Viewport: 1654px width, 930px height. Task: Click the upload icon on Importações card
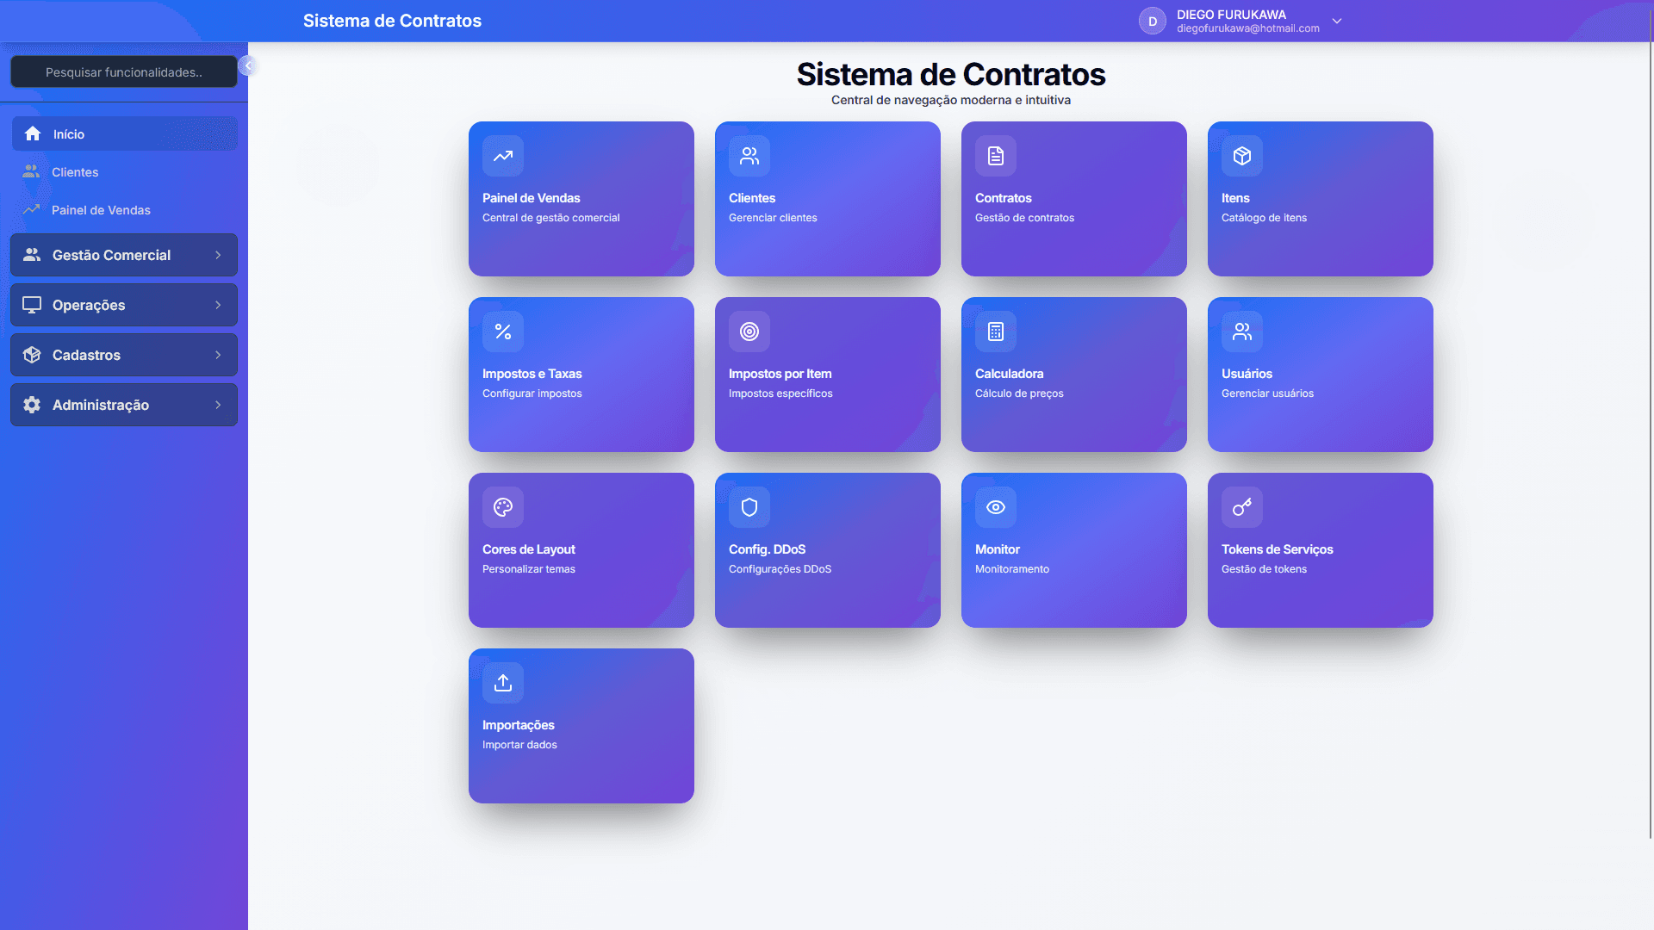502,683
